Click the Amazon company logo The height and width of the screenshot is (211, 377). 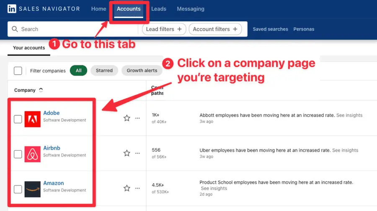(x=32, y=189)
